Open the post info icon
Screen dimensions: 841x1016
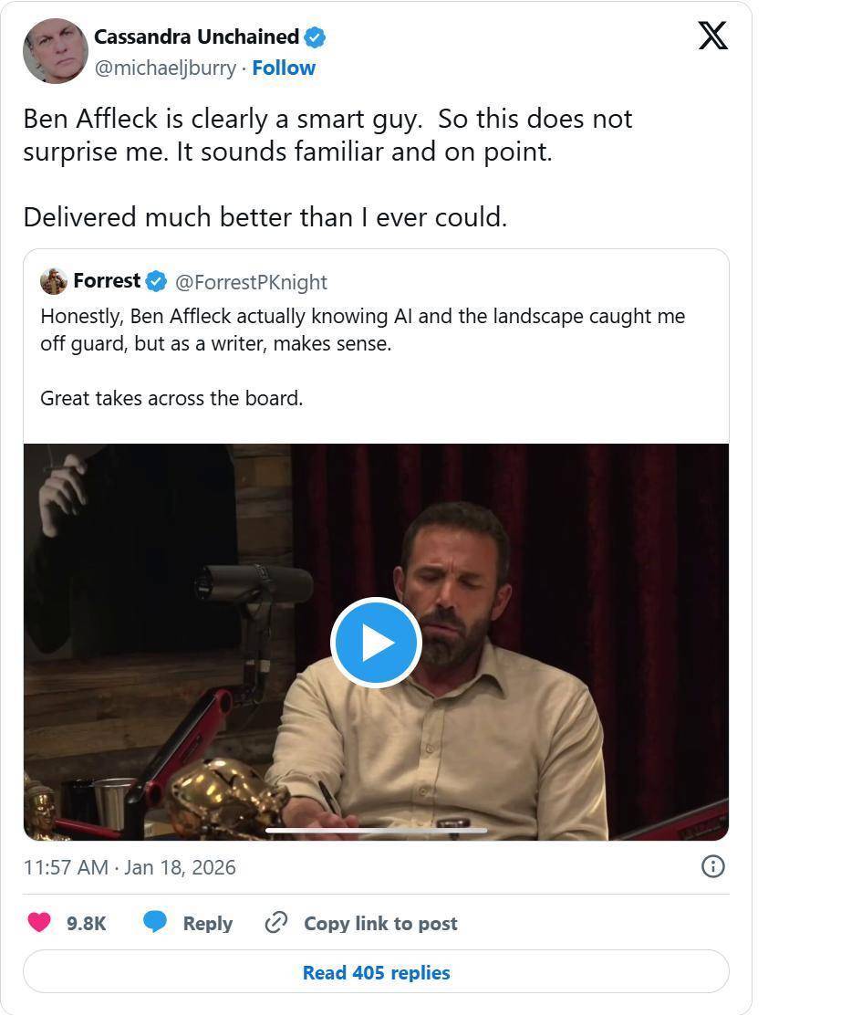point(712,866)
